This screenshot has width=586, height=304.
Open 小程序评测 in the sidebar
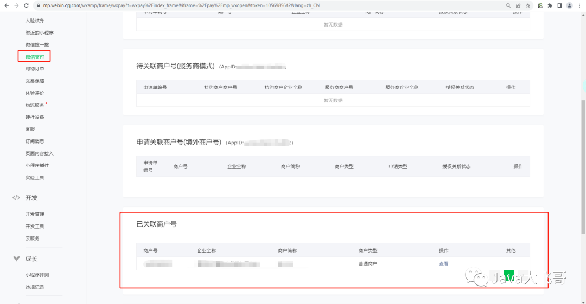pos(37,275)
